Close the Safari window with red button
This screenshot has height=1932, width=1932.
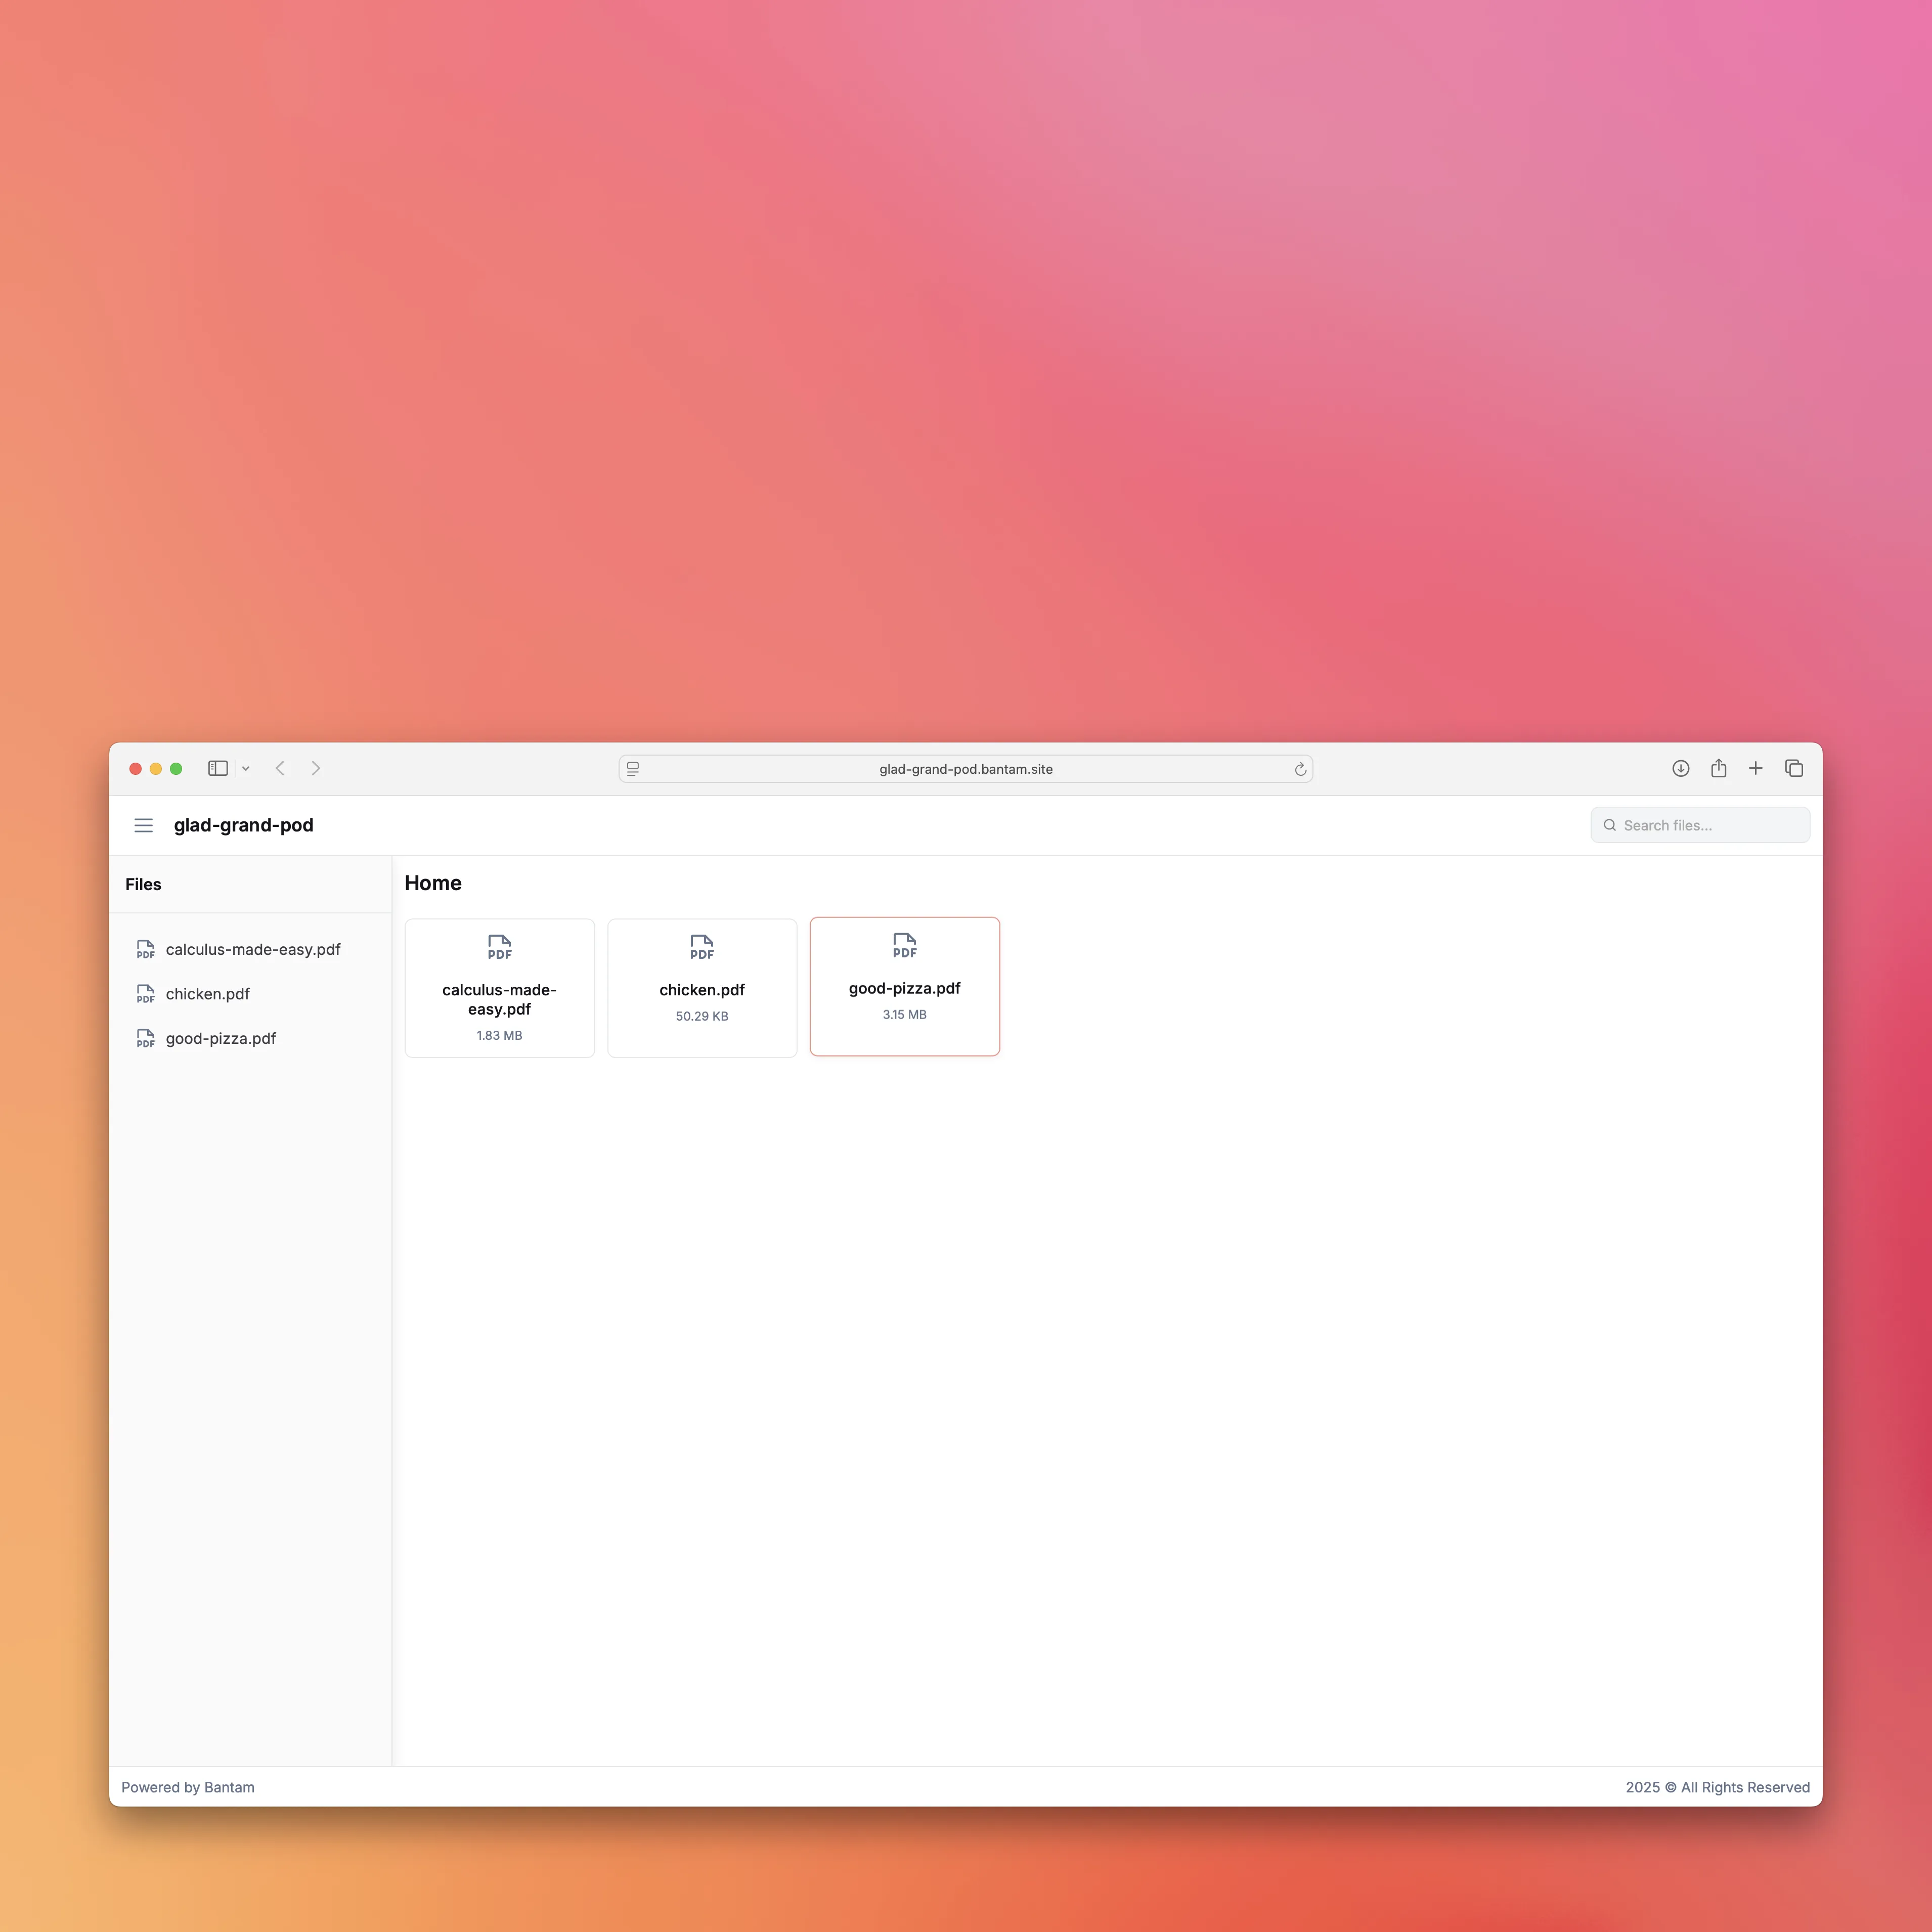click(135, 768)
